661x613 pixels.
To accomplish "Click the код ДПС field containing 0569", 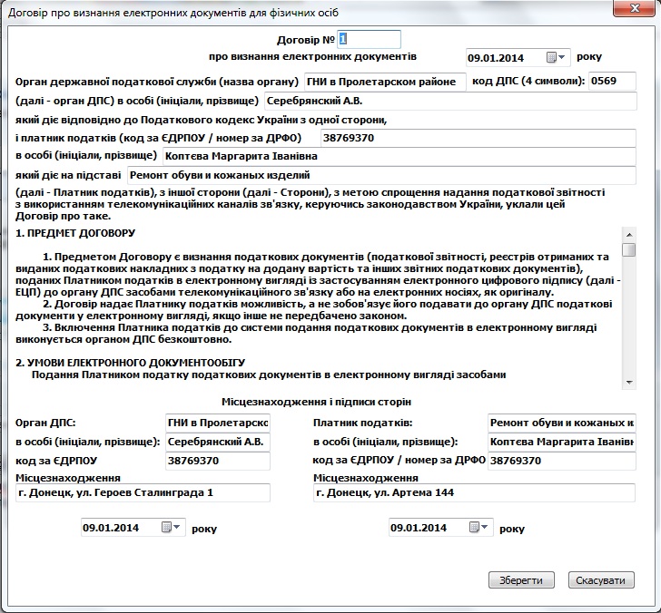I will [612, 81].
